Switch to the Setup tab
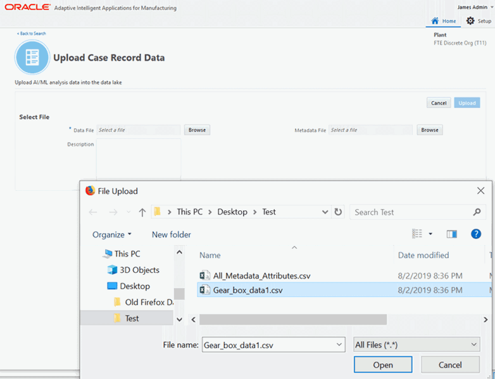 coord(479,21)
